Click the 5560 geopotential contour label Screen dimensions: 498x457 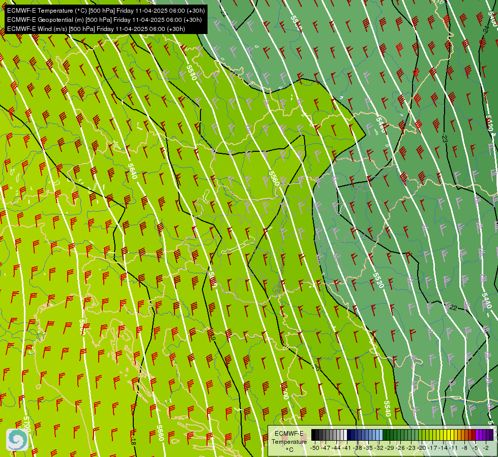tap(274, 178)
